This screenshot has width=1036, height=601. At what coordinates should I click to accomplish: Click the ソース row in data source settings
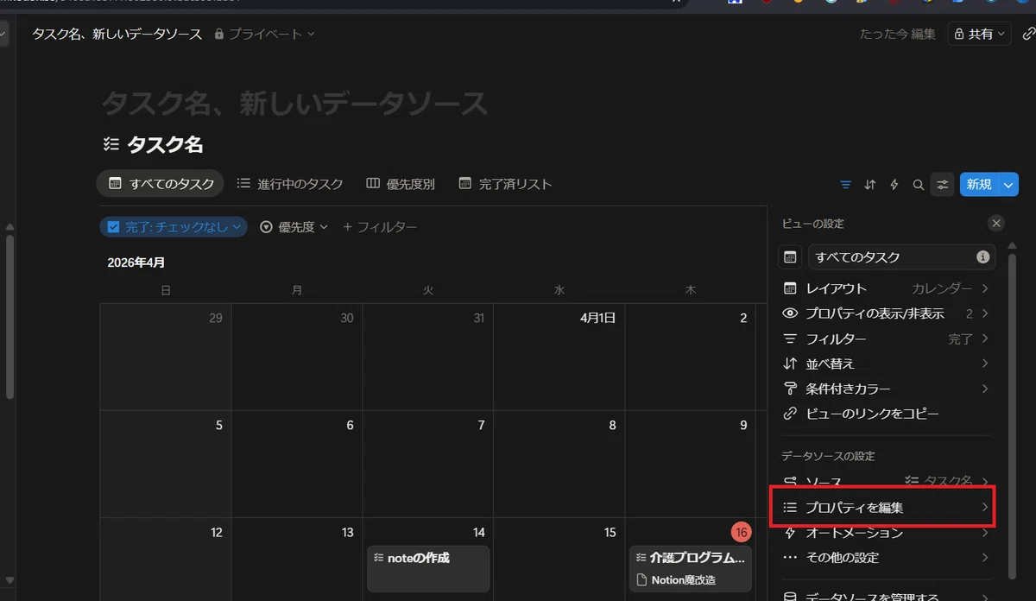886,481
